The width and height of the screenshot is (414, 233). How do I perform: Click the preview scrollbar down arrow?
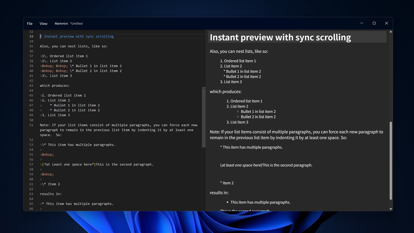pyautogui.click(x=391, y=209)
